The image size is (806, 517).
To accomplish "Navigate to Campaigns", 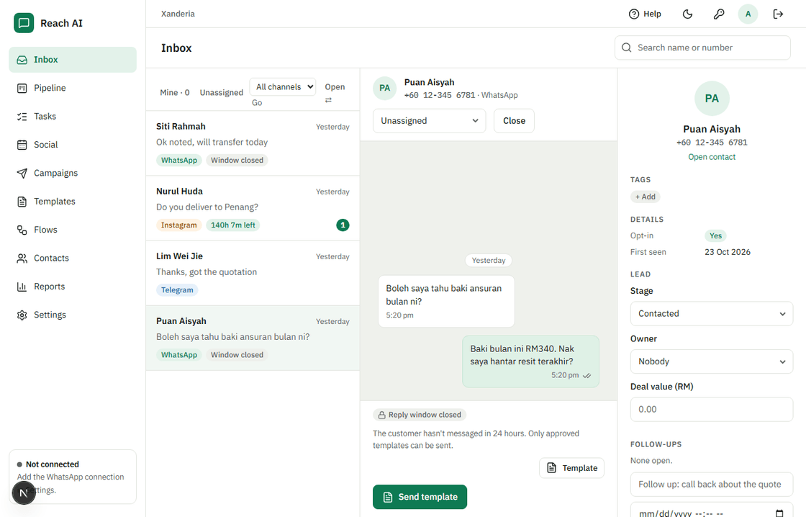I will tap(73, 173).
